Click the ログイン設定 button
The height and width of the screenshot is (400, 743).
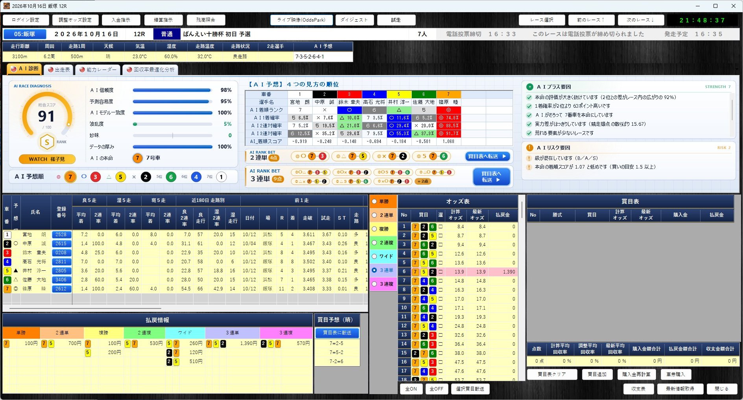[x=26, y=20]
